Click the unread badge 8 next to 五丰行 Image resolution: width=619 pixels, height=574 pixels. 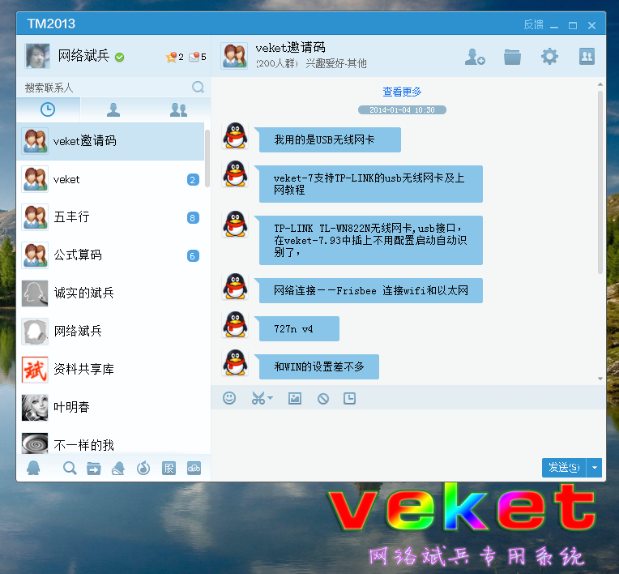click(193, 217)
